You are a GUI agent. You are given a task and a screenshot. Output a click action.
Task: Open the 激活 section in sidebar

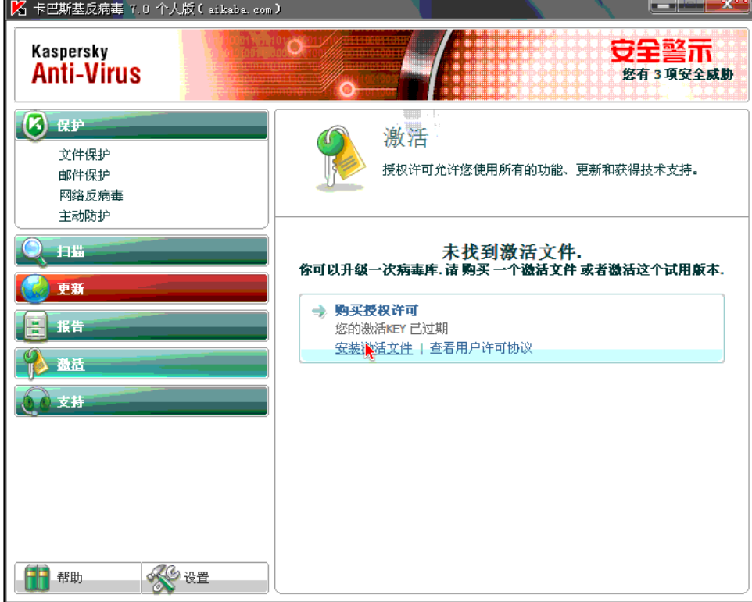pos(141,364)
